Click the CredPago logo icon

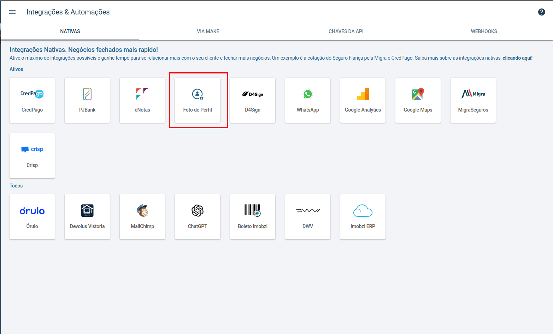[x=32, y=94]
